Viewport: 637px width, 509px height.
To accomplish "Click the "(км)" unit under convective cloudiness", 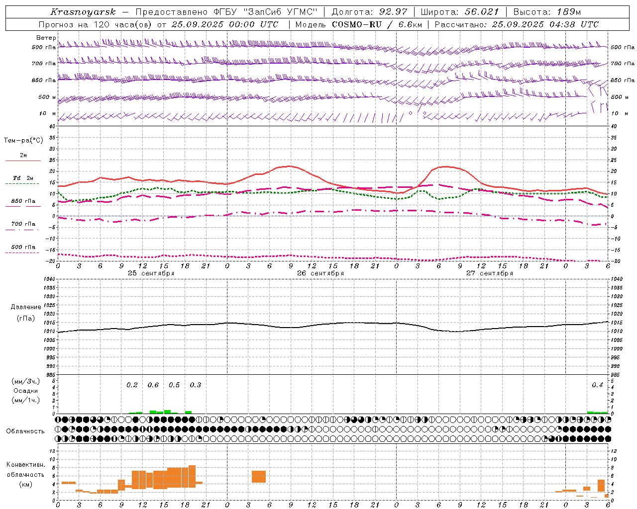I will (26, 484).
